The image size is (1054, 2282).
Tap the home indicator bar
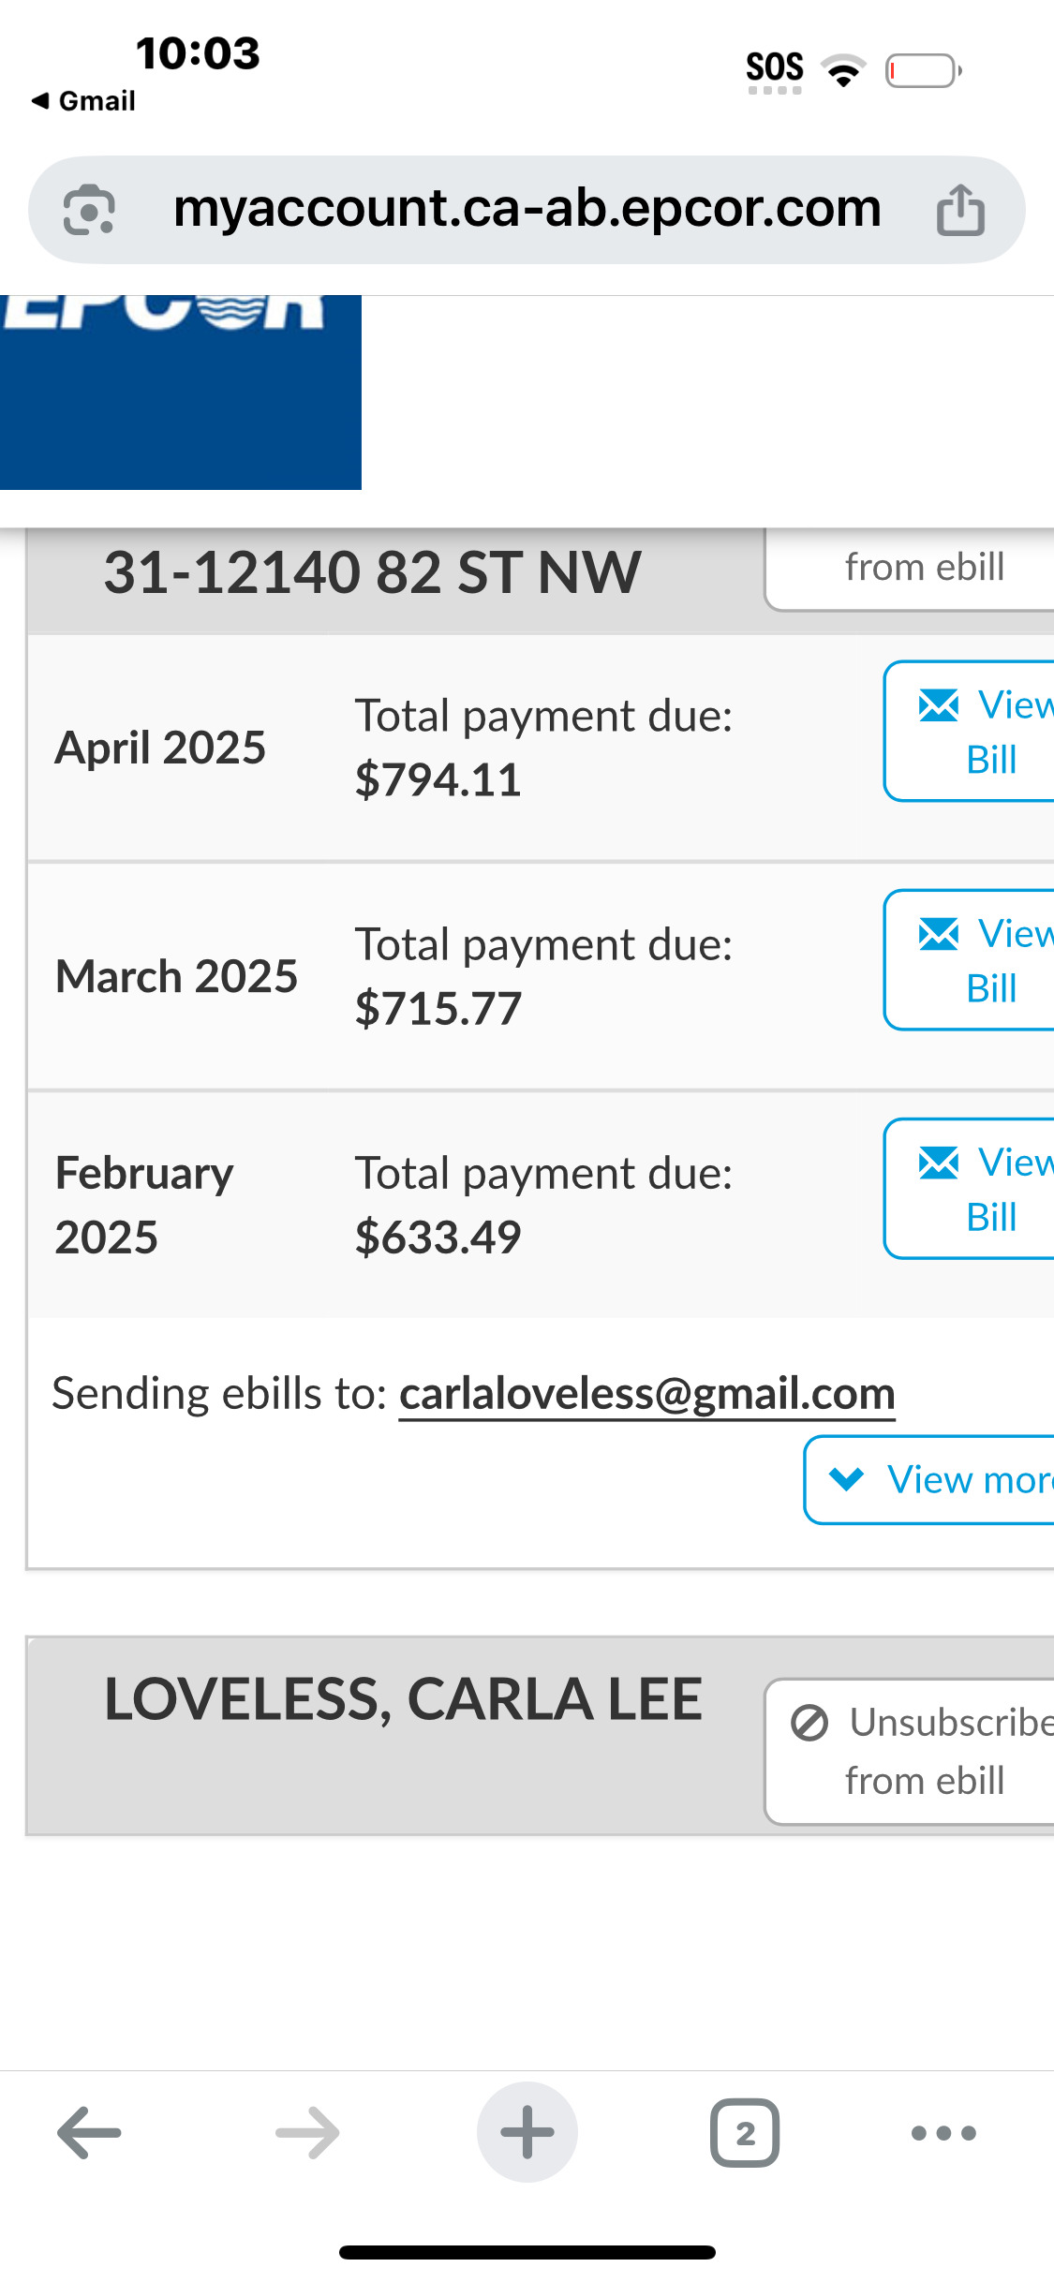pyautogui.click(x=527, y=2252)
